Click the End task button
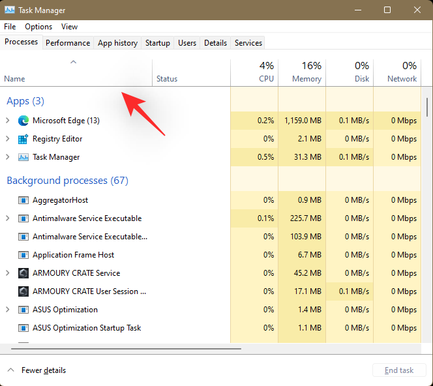 [399, 370]
